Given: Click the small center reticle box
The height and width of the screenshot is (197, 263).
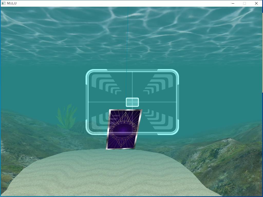Looking at the screenshot, I should point(132,102).
